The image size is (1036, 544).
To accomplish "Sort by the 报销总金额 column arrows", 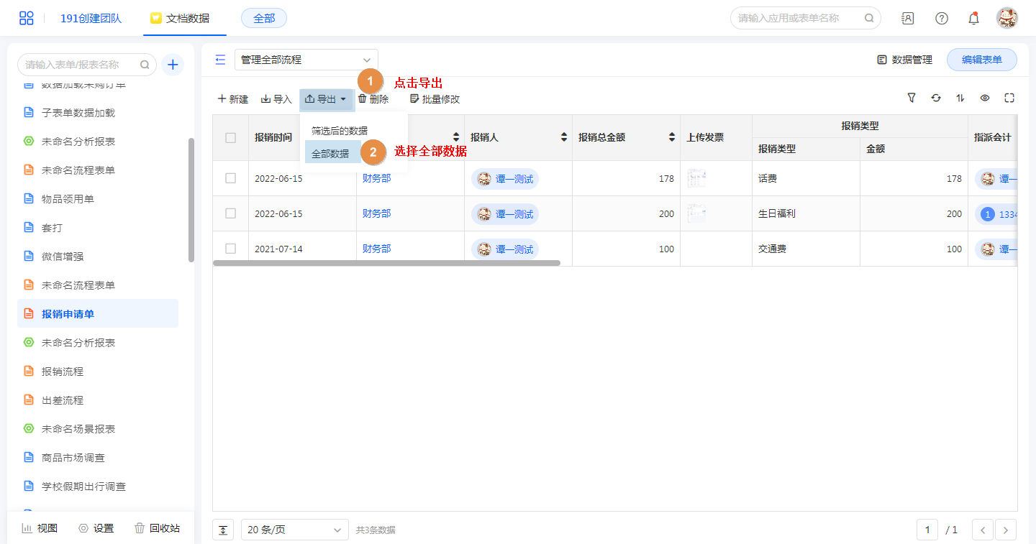I will [x=672, y=137].
